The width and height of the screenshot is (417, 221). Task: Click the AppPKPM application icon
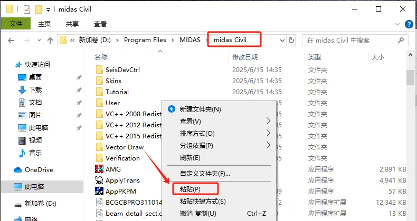pyautogui.click(x=99, y=192)
